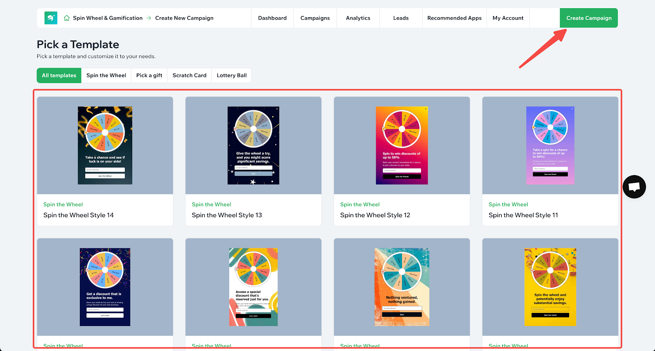This screenshot has height=351, width=655.
Task: Click category label above Style 14 title
Action: click(x=63, y=205)
